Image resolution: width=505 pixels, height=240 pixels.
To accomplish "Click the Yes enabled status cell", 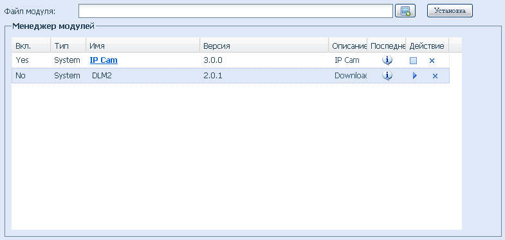I will [x=32, y=60].
